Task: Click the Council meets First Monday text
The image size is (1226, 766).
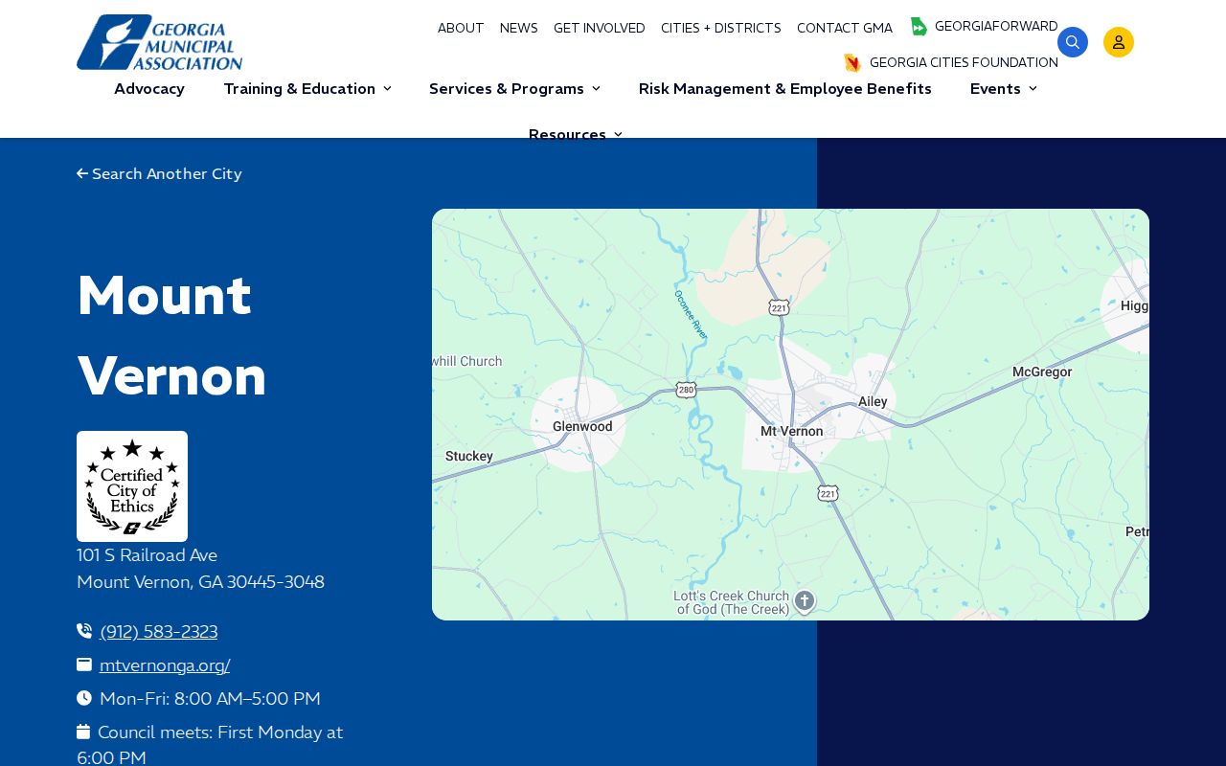Action: pyautogui.click(x=211, y=745)
